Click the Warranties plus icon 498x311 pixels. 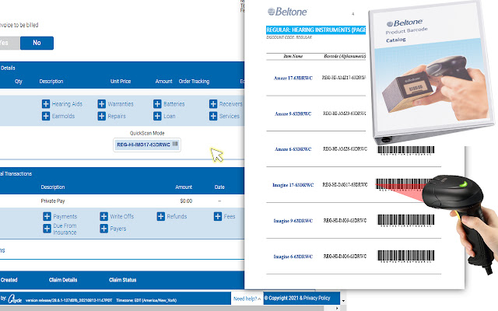point(102,103)
